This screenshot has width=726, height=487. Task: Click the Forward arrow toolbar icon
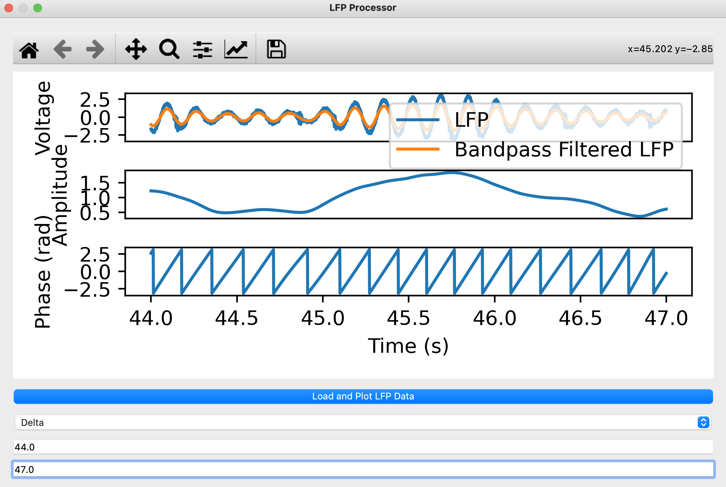click(95, 49)
